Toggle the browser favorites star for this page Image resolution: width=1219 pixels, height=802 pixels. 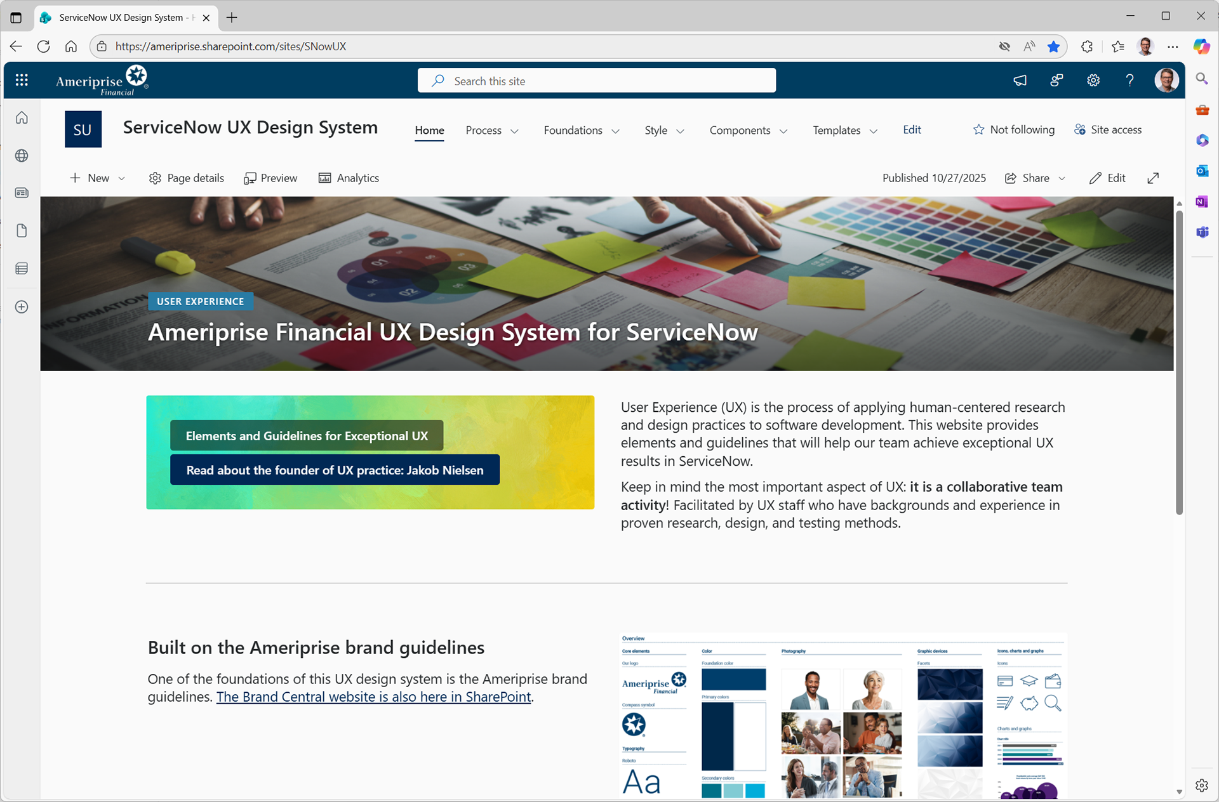tap(1053, 46)
